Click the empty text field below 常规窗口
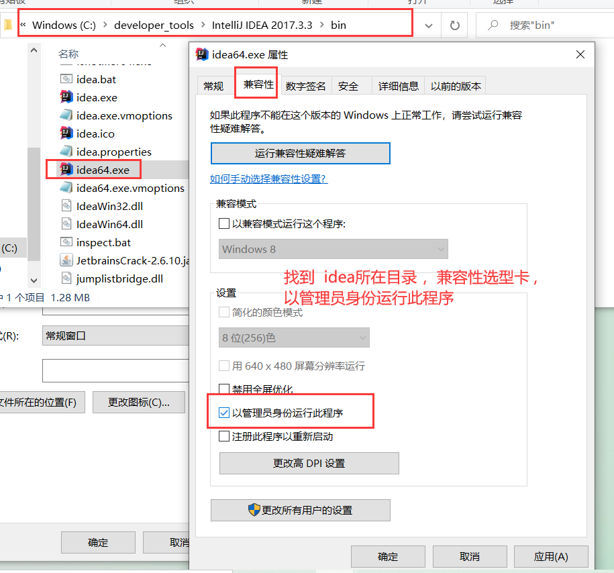Viewport: 614px width, 573px height. click(x=116, y=370)
